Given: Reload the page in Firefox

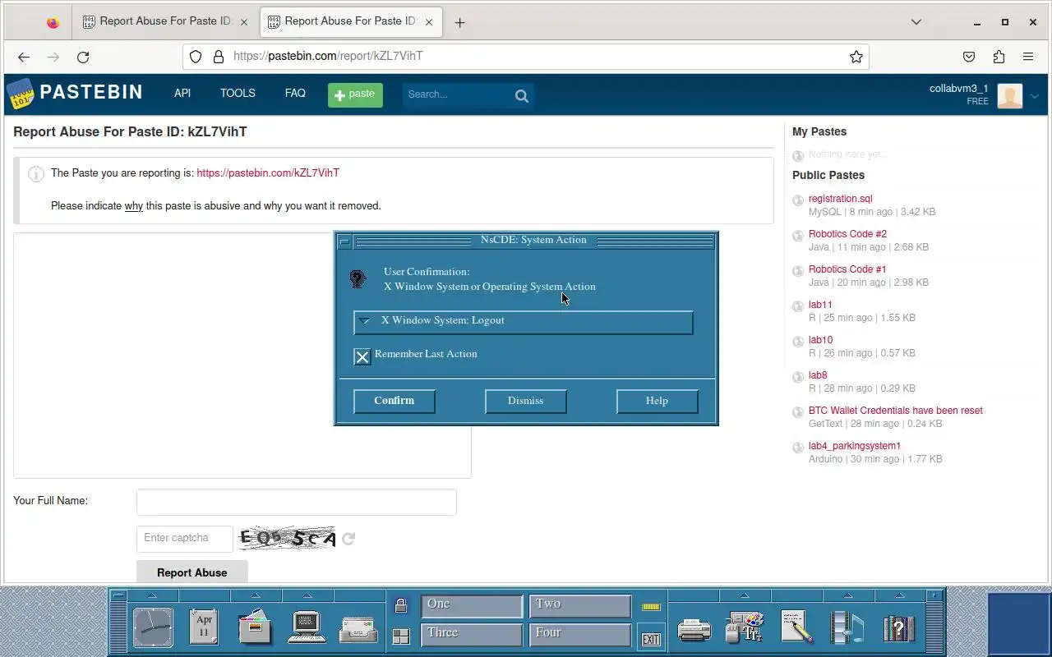Looking at the screenshot, I should tap(83, 57).
